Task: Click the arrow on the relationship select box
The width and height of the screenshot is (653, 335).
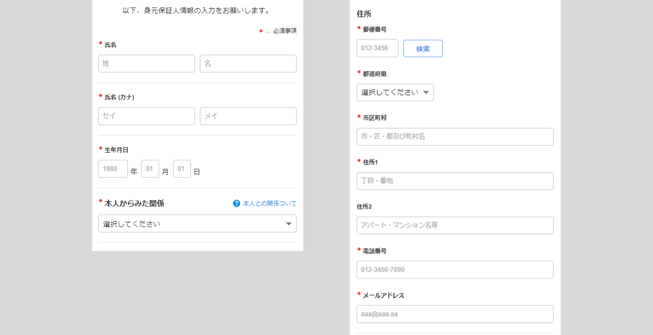Action: coord(289,224)
